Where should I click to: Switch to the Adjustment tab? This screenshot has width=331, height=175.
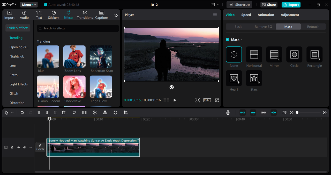[290, 15]
